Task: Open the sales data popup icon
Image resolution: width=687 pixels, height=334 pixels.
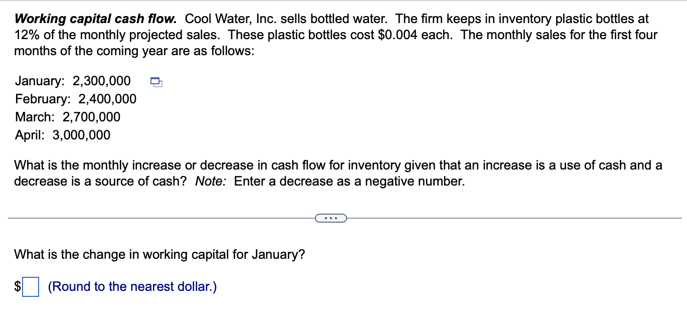Action: coord(155,81)
